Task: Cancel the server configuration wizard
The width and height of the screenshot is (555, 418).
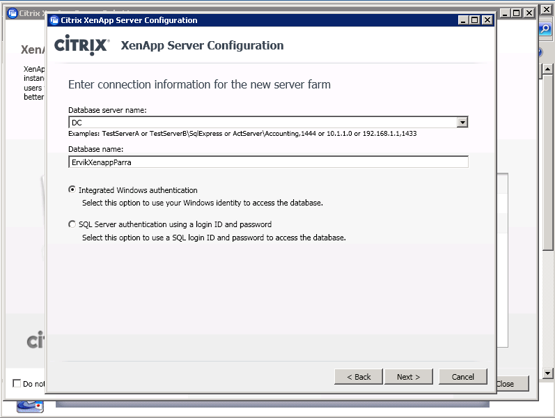Action: pos(462,377)
